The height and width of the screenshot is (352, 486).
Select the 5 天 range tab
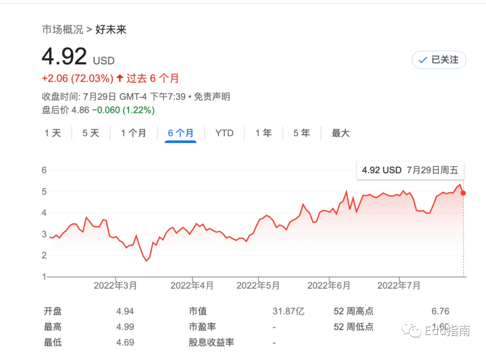click(91, 133)
